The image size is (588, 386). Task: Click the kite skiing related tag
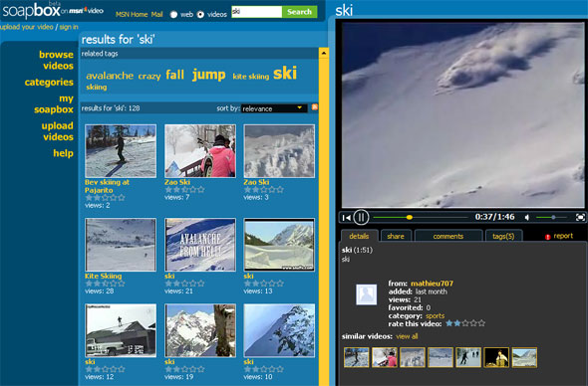pyautogui.click(x=251, y=77)
